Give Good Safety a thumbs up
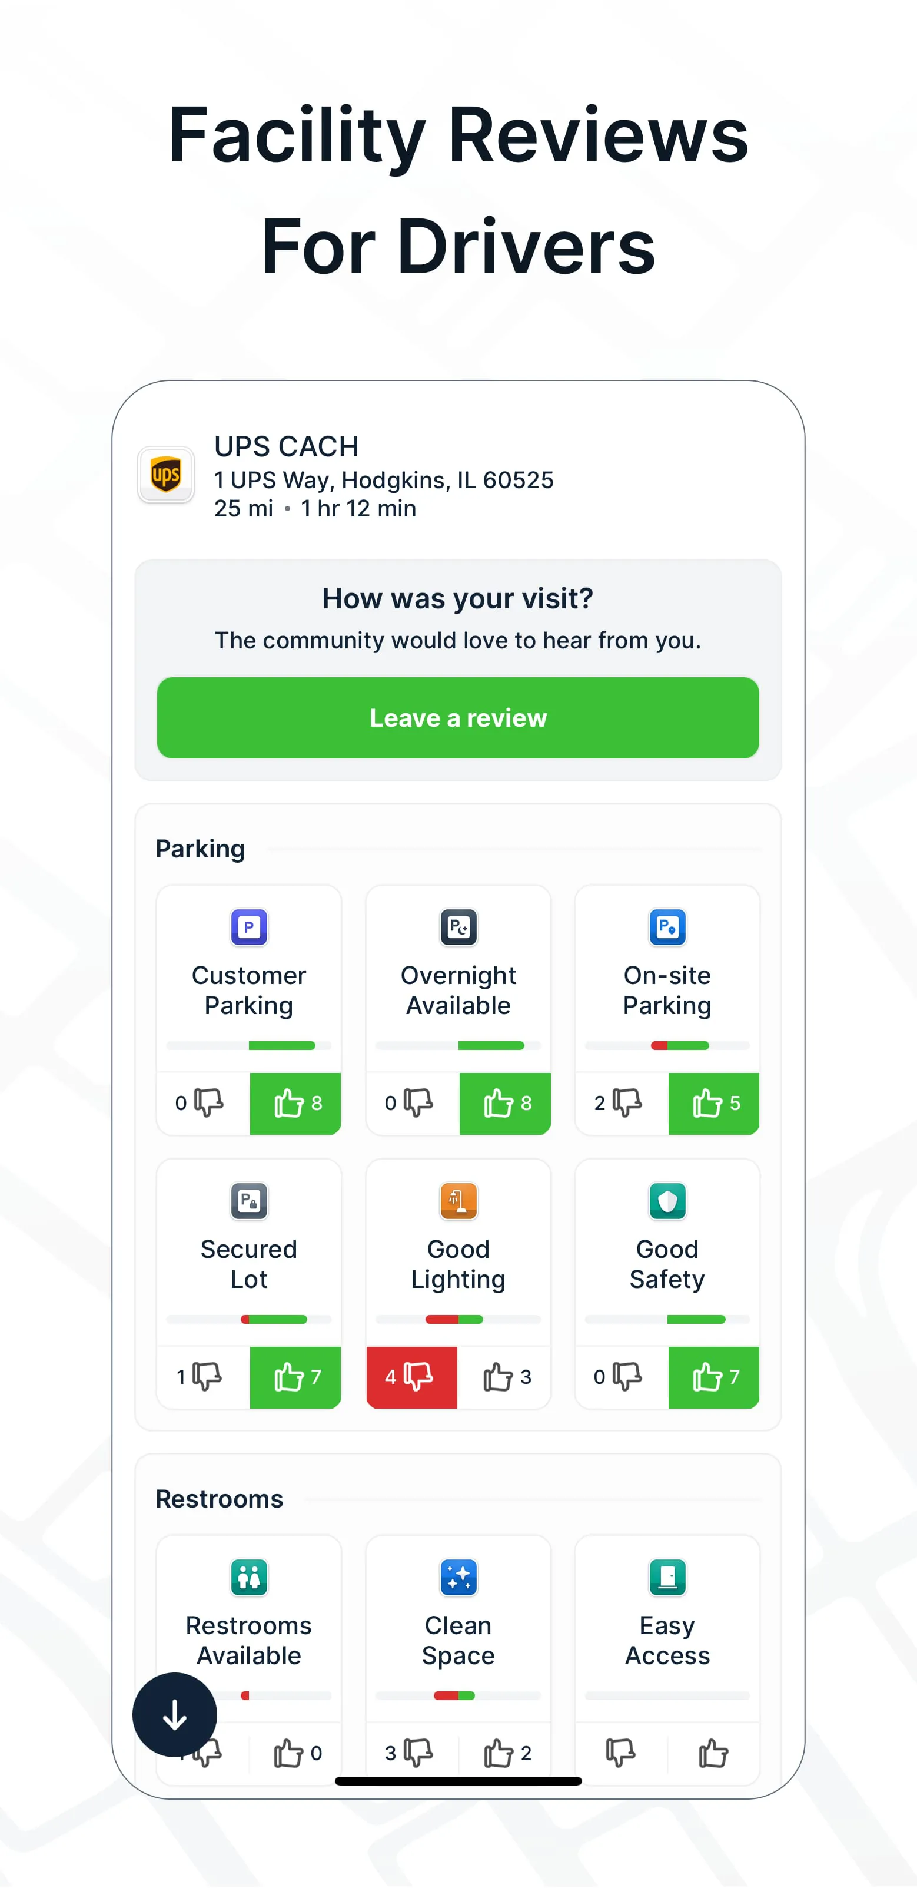 pyautogui.click(x=714, y=1378)
